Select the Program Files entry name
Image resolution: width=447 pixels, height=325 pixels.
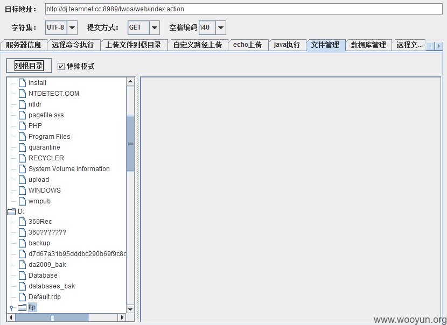(x=50, y=137)
